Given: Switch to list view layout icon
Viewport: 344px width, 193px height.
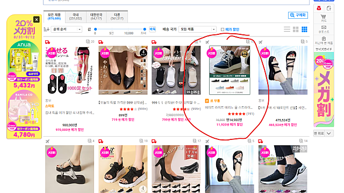Looking at the screenshot, I should point(287,29).
